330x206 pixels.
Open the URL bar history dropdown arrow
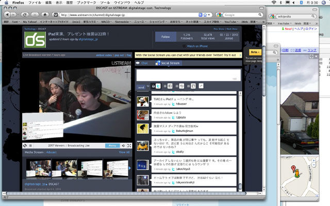(x=209, y=15)
